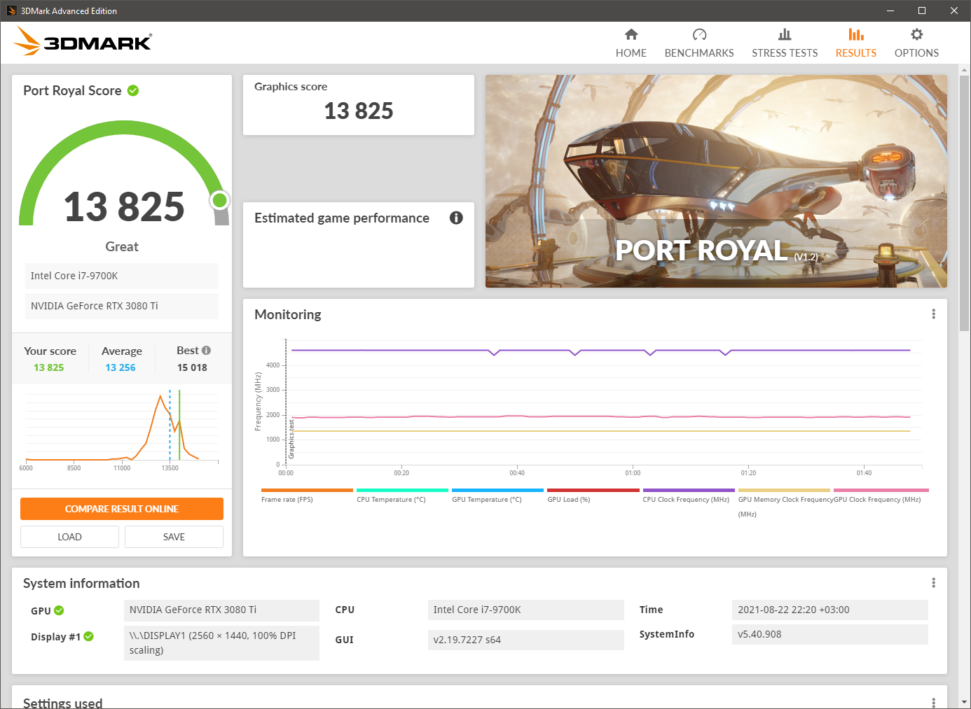The width and height of the screenshot is (971, 709).
Task: Click the large 13 825 gauge score
Action: tap(124, 207)
